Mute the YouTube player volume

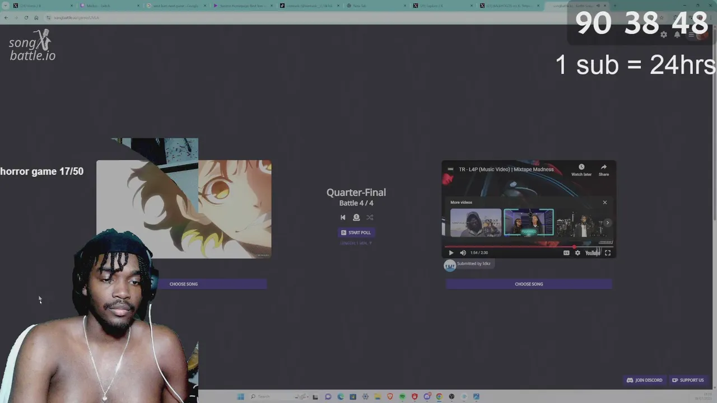click(463, 252)
